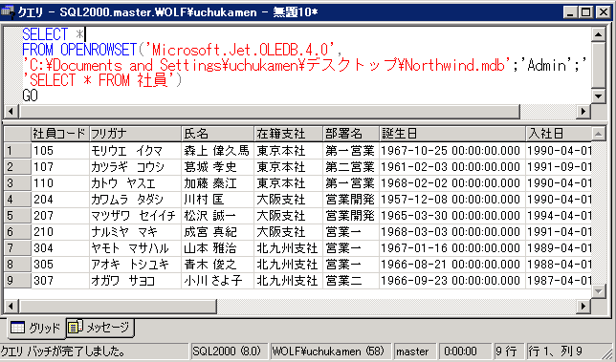Click the name cell 松沢 誠一

click(218, 215)
